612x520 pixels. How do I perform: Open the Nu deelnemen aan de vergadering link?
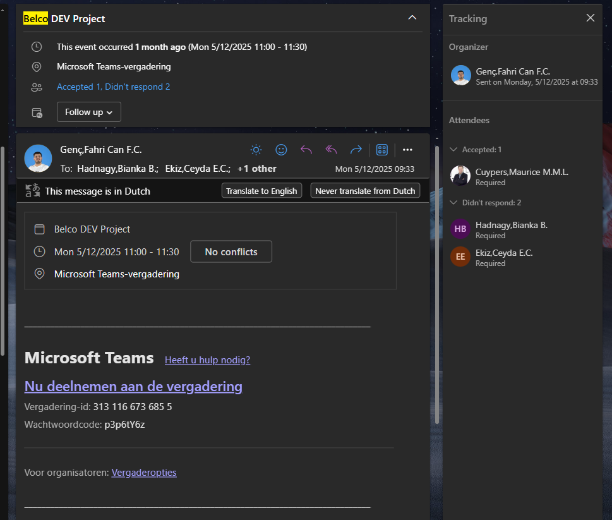133,386
